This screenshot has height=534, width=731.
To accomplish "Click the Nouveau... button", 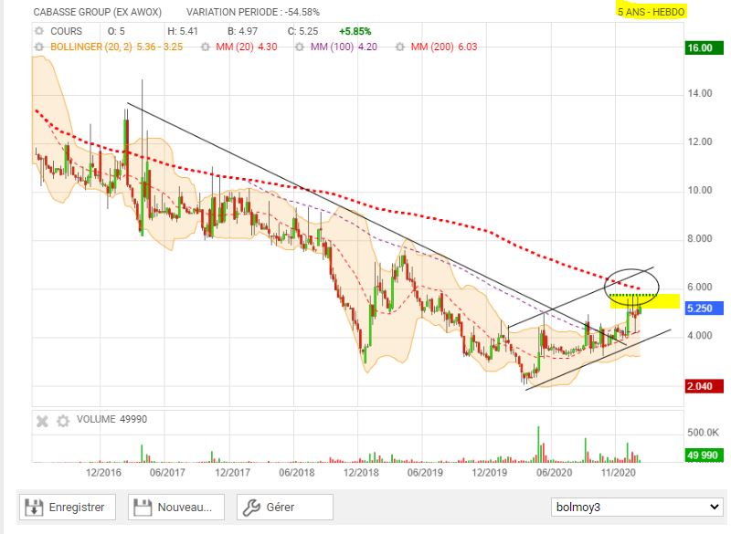I will pyautogui.click(x=176, y=507).
